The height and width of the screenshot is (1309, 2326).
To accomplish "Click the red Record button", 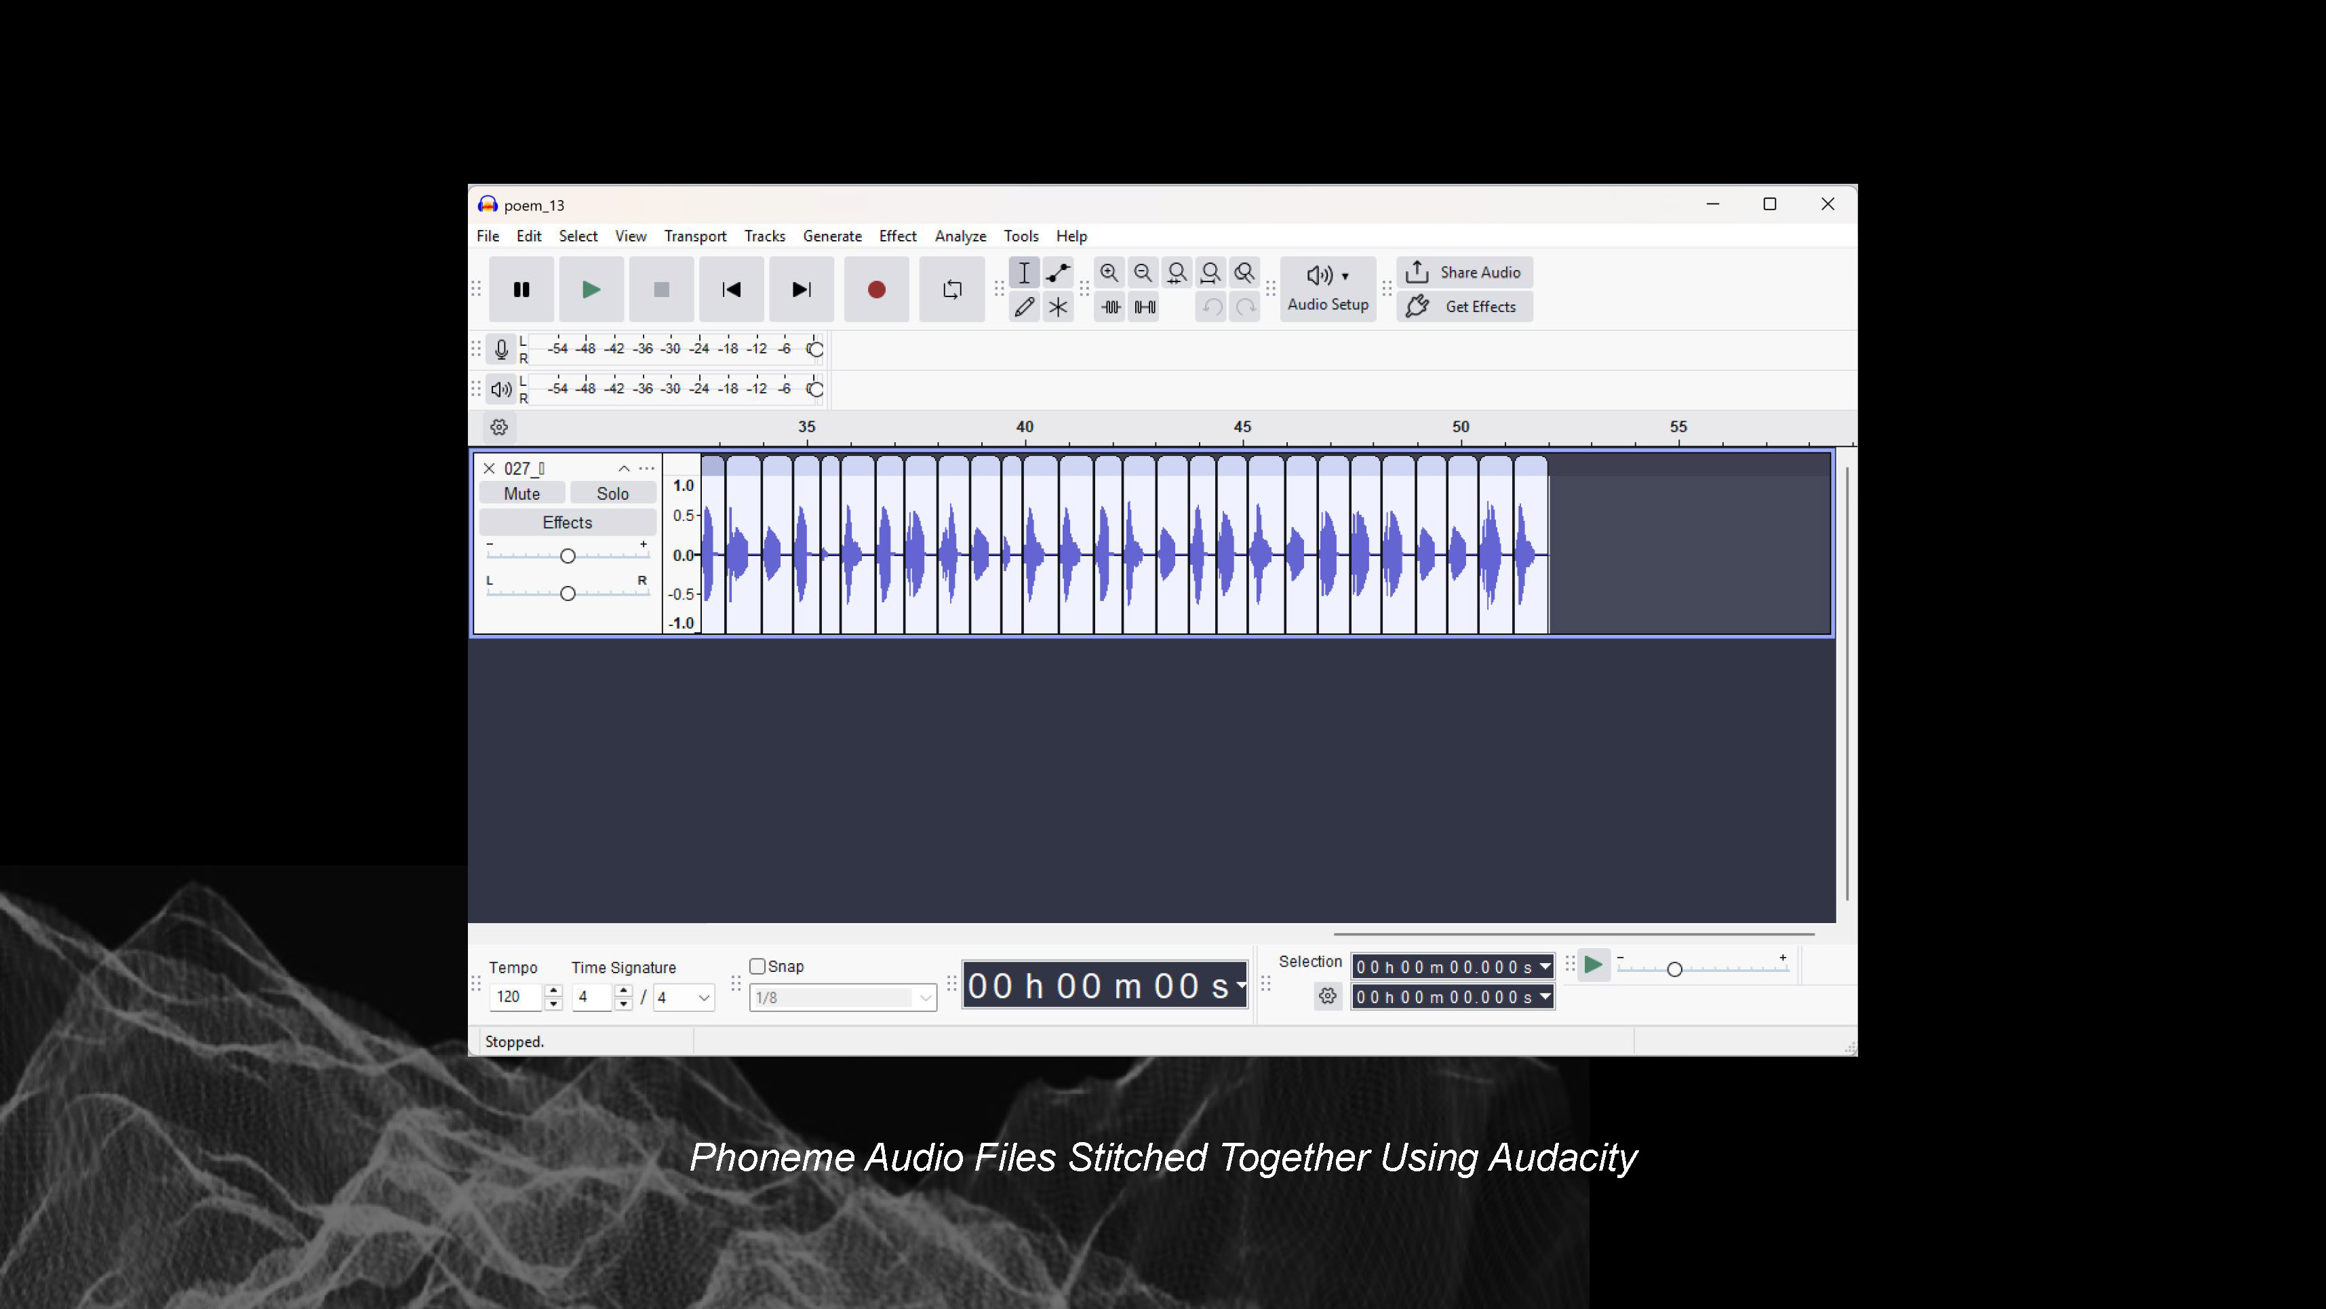I will tap(876, 289).
